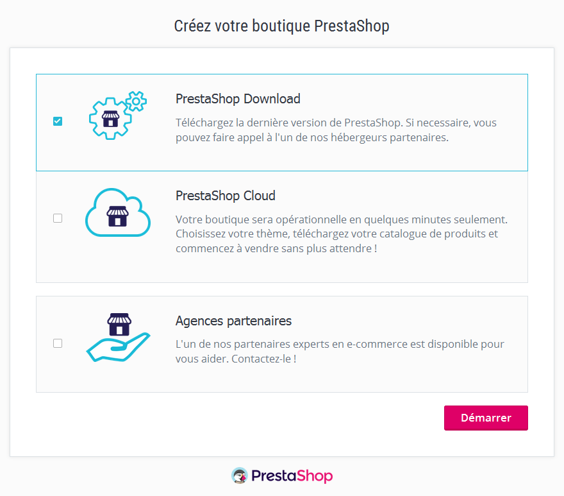This screenshot has width=564, height=496.
Task: Click the "Votre boutique sera opérationnelle" description
Action: point(342,234)
